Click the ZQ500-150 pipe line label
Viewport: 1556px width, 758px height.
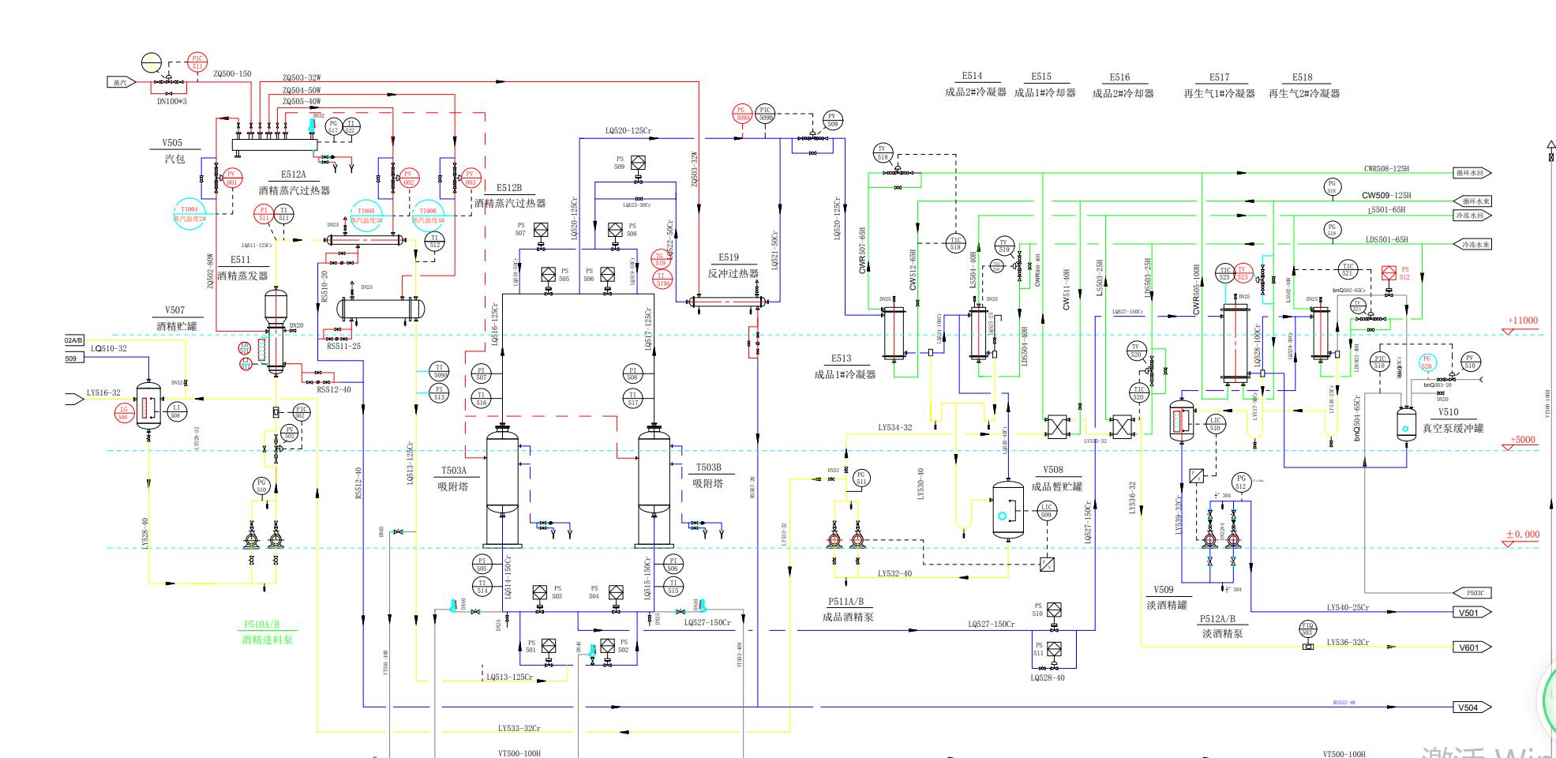(x=232, y=74)
